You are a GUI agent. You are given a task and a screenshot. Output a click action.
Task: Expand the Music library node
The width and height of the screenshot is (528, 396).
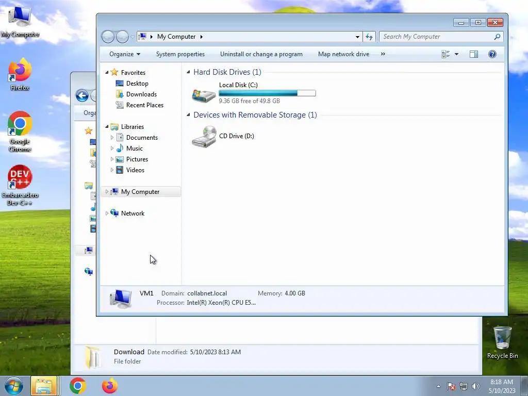[x=112, y=148]
